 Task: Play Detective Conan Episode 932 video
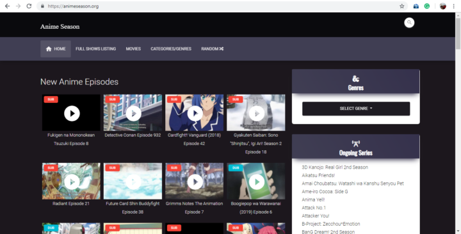point(133,113)
